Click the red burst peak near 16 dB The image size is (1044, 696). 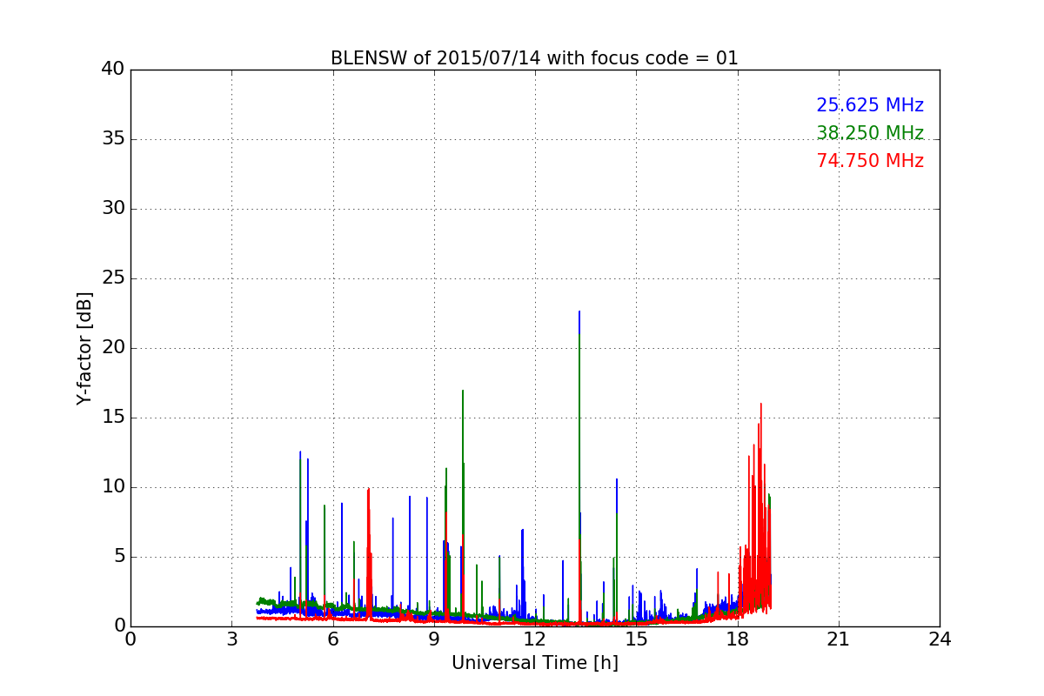point(760,404)
